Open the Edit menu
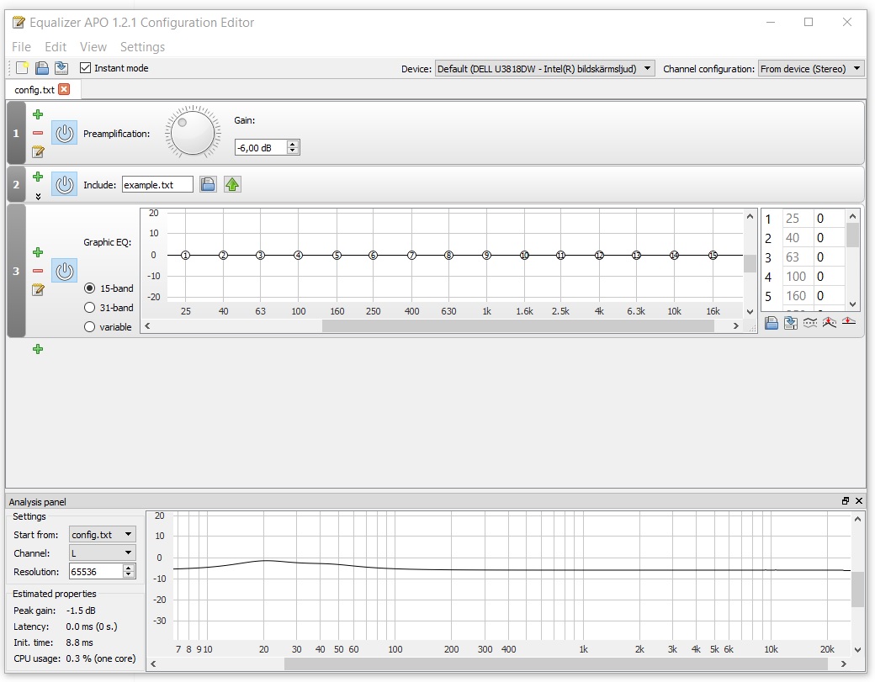The height and width of the screenshot is (682, 875). point(56,47)
